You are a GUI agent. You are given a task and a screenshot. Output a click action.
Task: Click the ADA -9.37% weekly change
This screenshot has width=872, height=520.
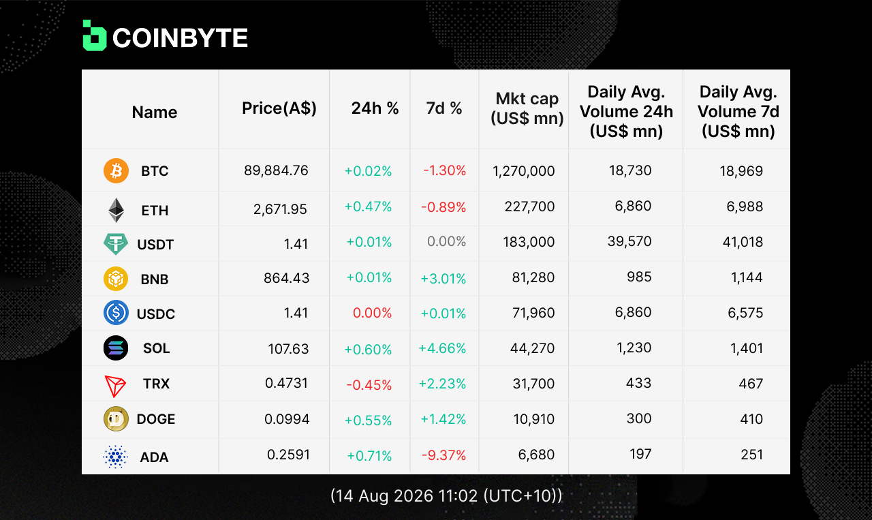pos(445,455)
